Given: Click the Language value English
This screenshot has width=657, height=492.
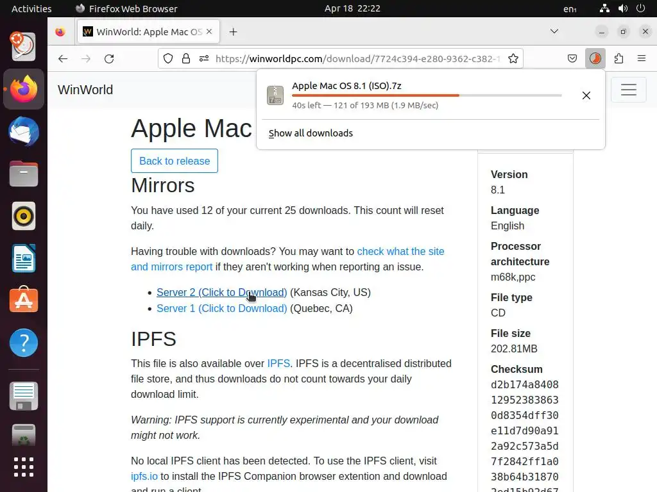Looking at the screenshot, I should (x=508, y=226).
